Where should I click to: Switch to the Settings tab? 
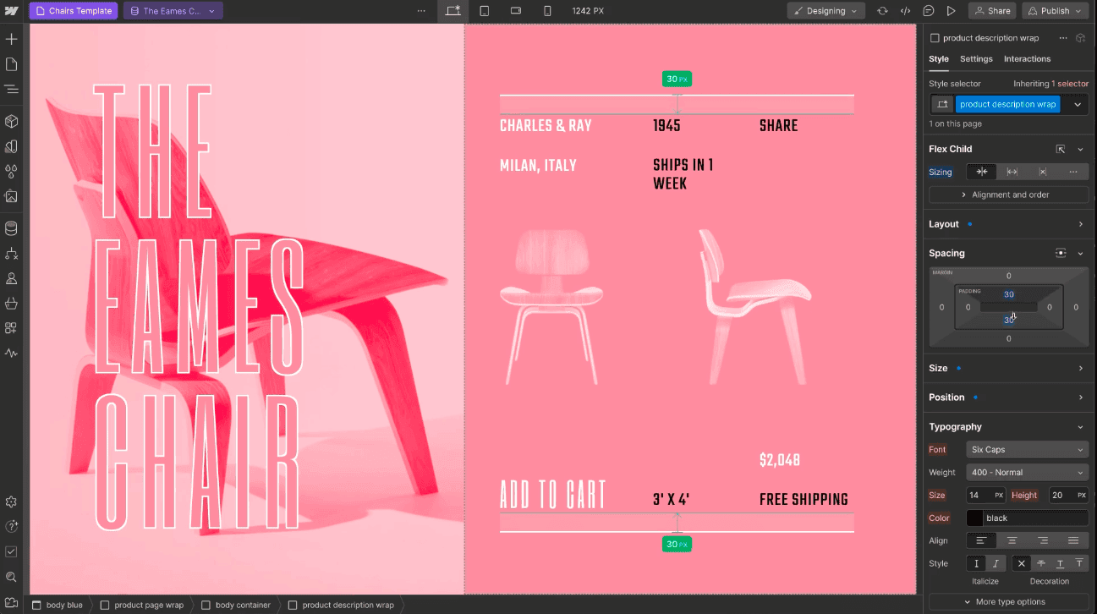[x=976, y=58]
